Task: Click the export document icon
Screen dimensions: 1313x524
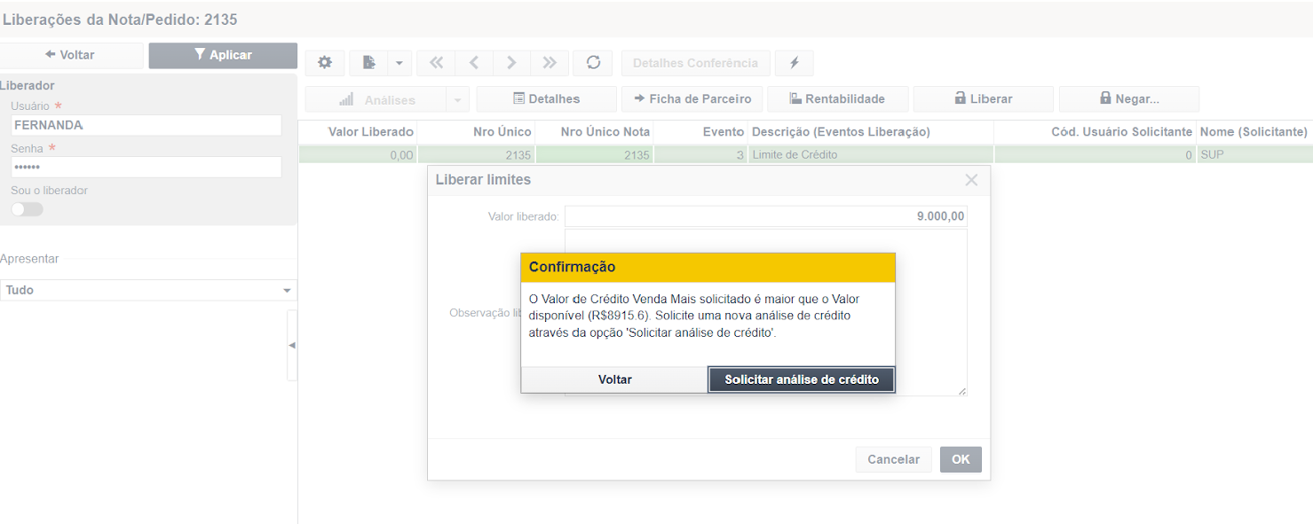Action: (x=369, y=63)
